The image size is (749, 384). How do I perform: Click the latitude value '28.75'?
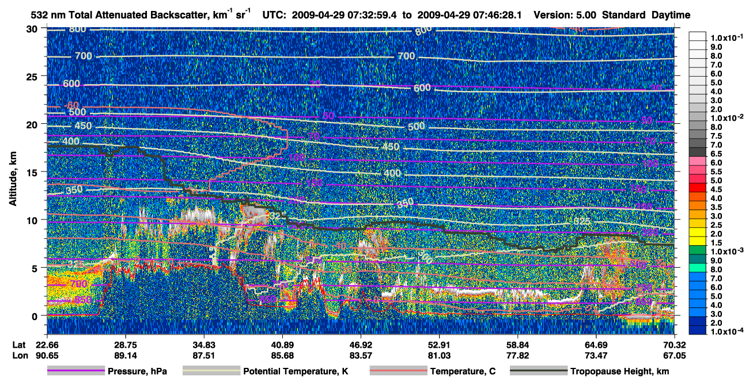(x=126, y=345)
